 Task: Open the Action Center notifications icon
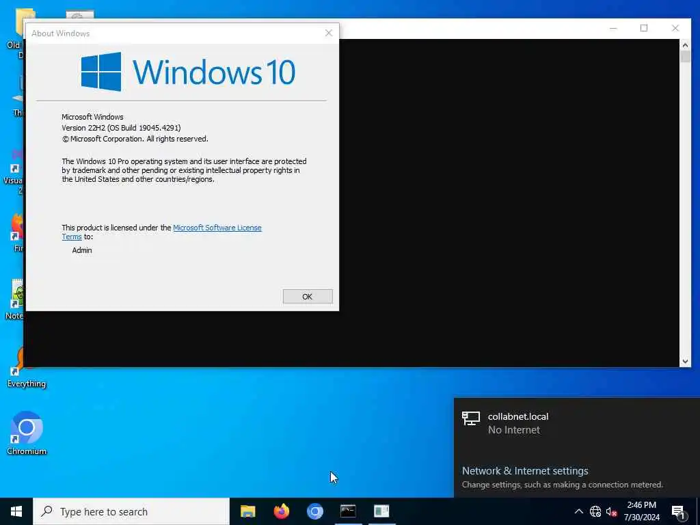678,511
